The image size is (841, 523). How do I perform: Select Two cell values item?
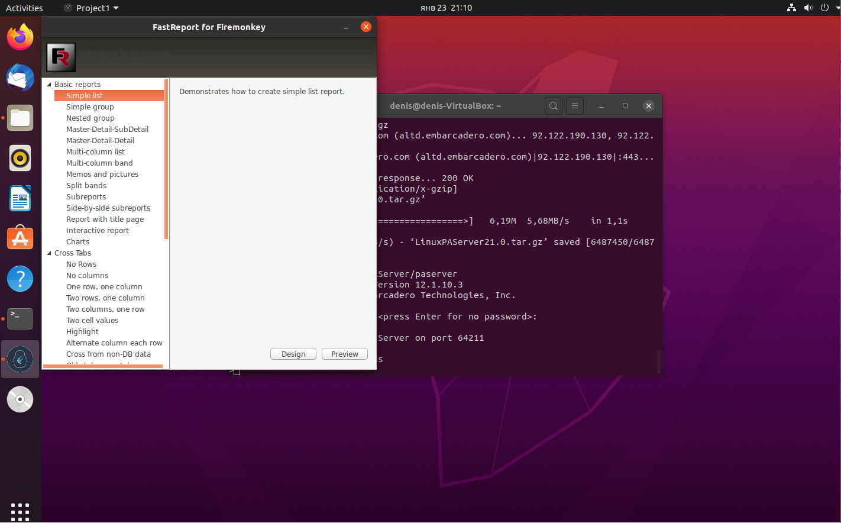(92, 321)
